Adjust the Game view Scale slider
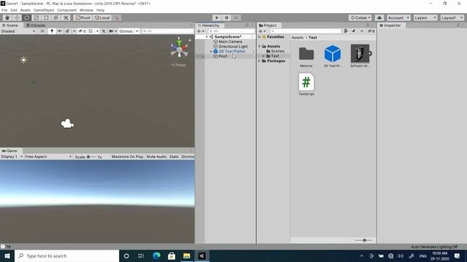This screenshot has height=262, width=467. coord(91,157)
